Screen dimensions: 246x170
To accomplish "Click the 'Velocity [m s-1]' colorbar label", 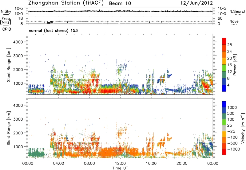I will click(x=243, y=128).
